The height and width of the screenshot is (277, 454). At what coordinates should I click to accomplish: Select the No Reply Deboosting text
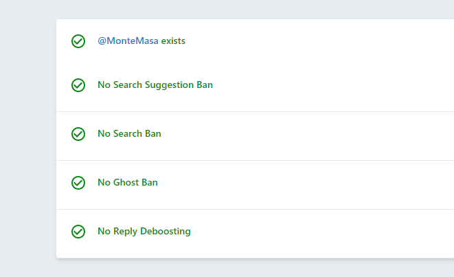(x=144, y=232)
